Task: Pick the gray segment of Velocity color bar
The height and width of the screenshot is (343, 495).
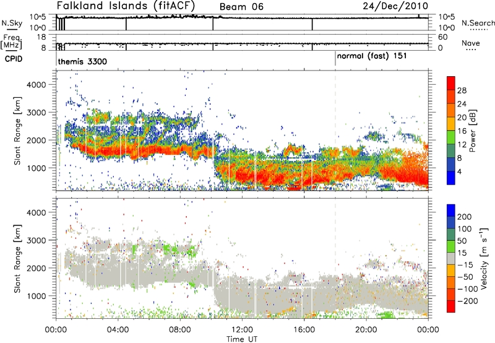Action: point(451,258)
